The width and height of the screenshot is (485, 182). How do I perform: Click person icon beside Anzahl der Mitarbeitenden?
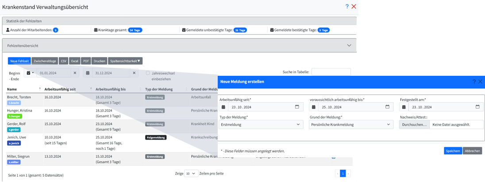(x=8, y=30)
